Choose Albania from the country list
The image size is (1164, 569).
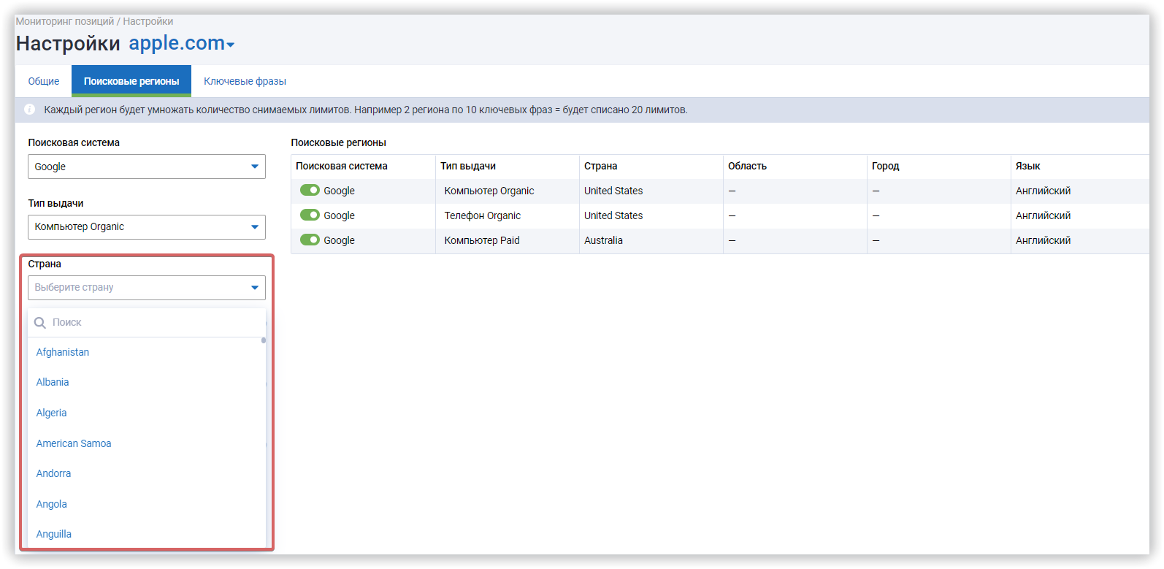53,382
